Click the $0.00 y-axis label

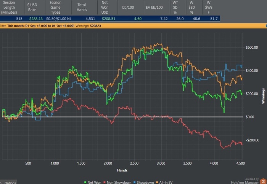(x=250, y=117)
